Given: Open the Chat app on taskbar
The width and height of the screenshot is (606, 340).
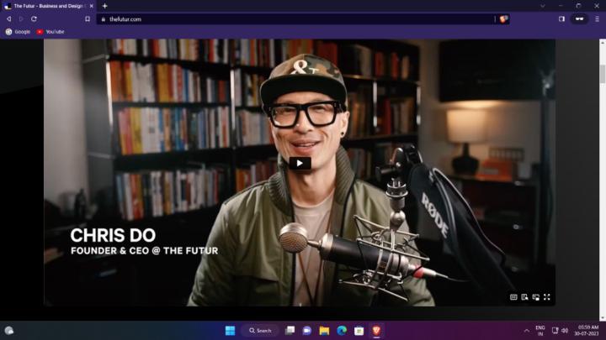Looking at the screenshot, I should pos(307,331).
